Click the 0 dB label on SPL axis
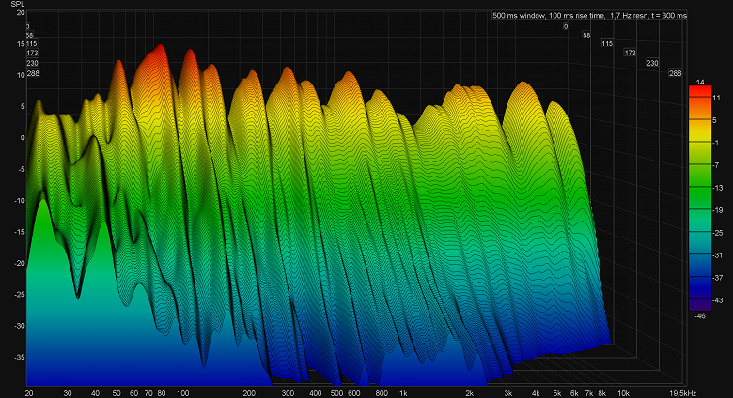This screenshot has width=733, height=398. tap(23, 138)
